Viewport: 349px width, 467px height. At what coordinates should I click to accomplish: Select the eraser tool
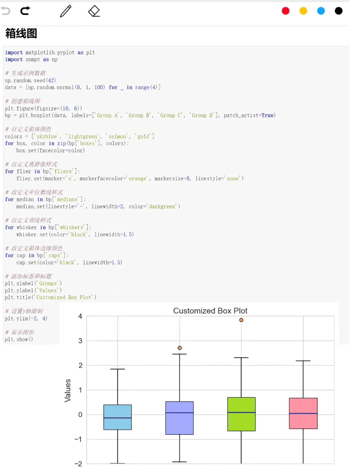click(94, 11)
